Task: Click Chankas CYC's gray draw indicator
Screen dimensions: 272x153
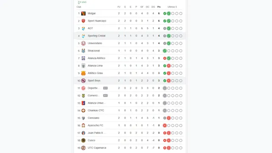Action: tap(164, 110)
